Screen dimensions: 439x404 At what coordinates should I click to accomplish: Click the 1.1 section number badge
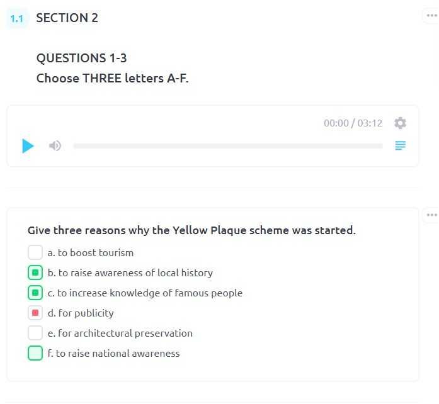[17, 18]
